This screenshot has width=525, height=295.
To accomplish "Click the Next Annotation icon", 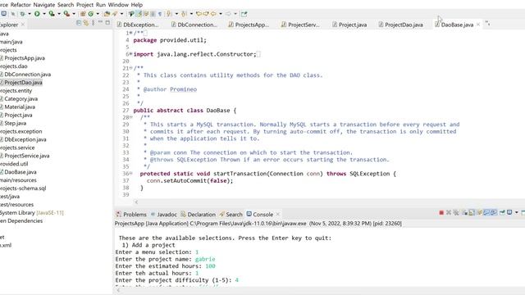I will click(x=169, y=14).
